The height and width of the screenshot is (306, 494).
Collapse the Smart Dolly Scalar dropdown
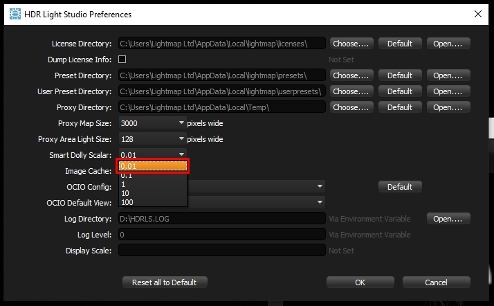point(152,154)
